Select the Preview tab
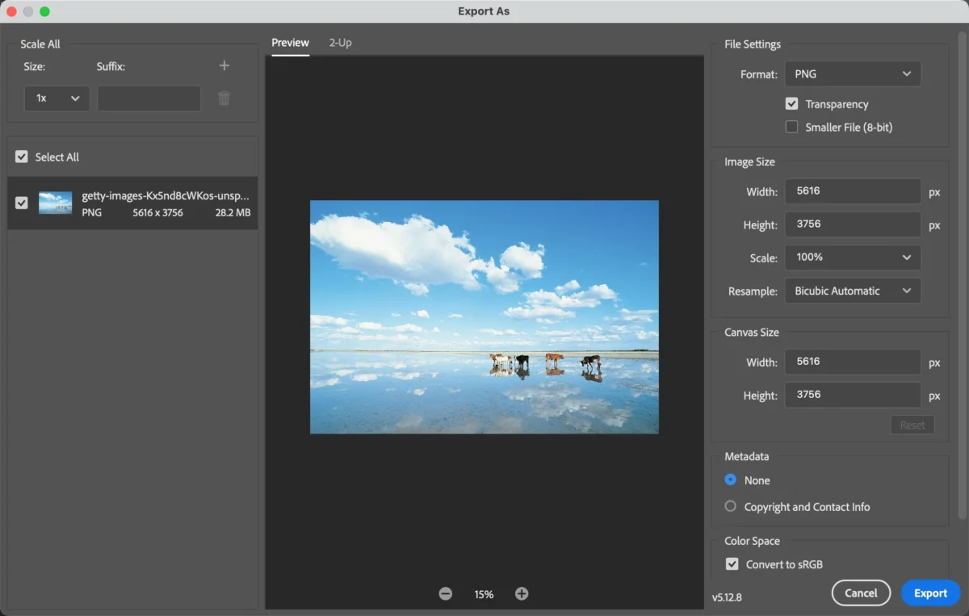The image size is (969, 616). pos(290,43)
